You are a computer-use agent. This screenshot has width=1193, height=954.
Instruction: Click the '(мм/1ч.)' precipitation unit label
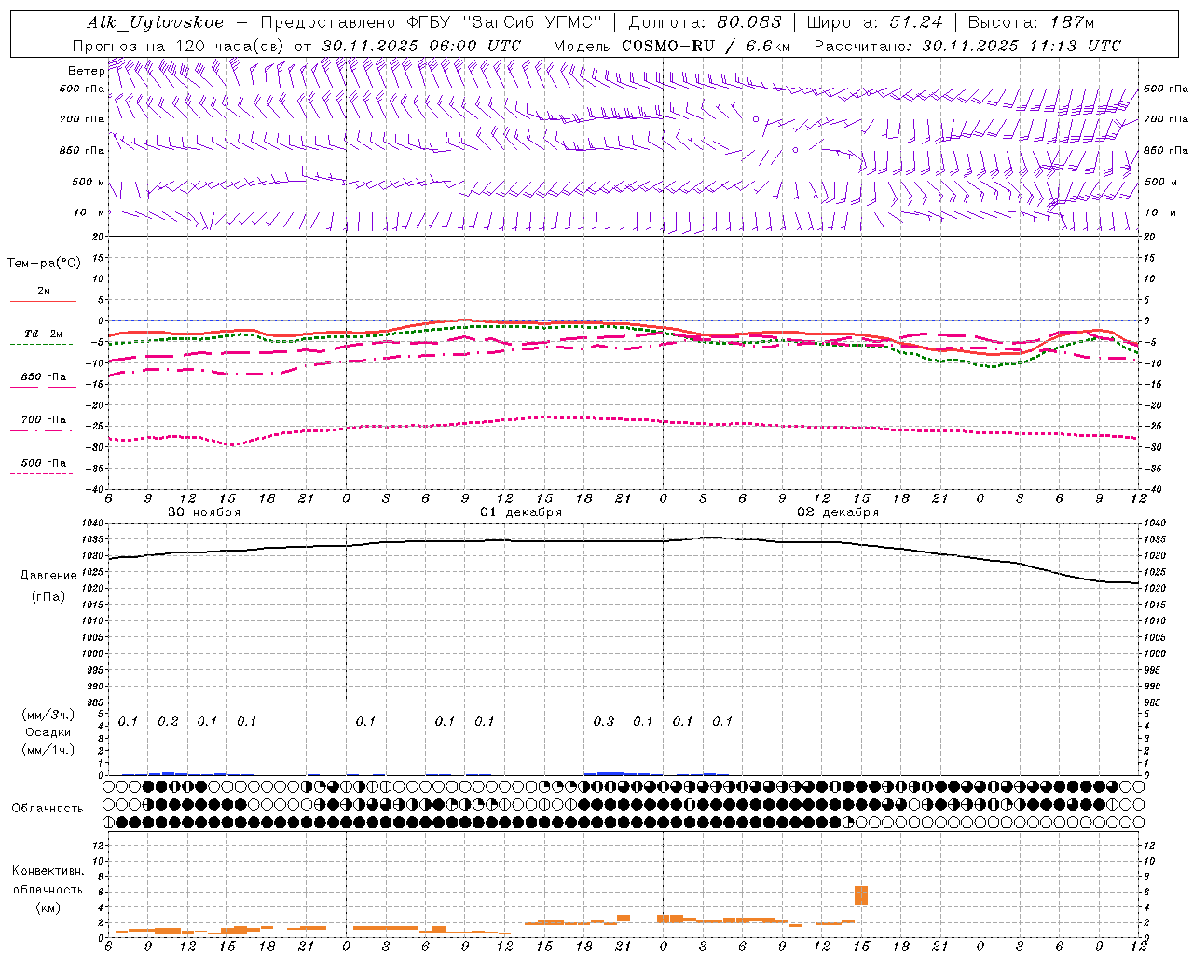48,750
